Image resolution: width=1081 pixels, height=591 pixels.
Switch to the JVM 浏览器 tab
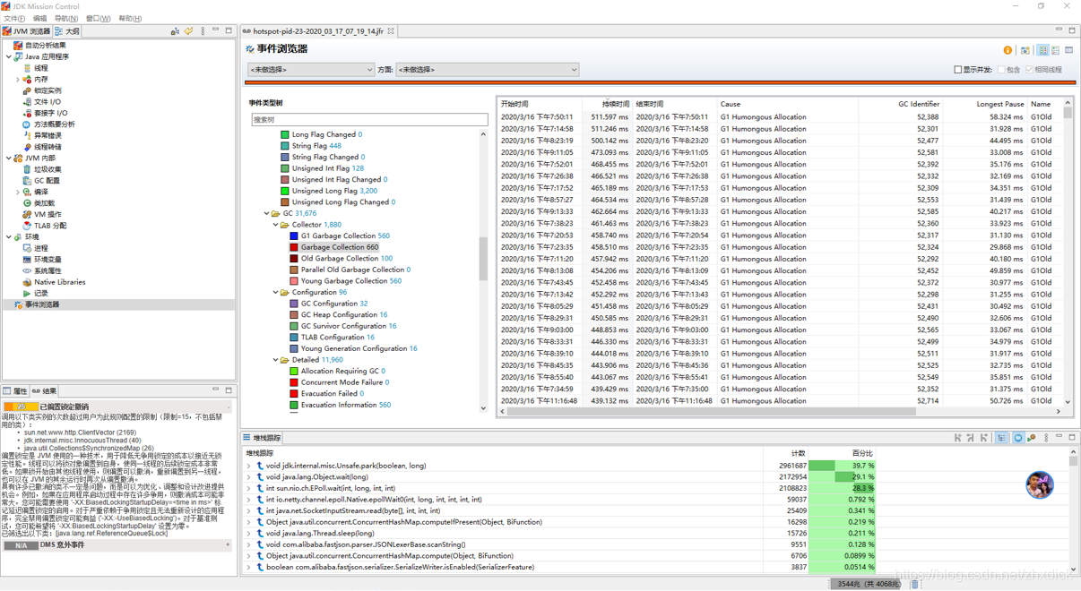[27, 31]
